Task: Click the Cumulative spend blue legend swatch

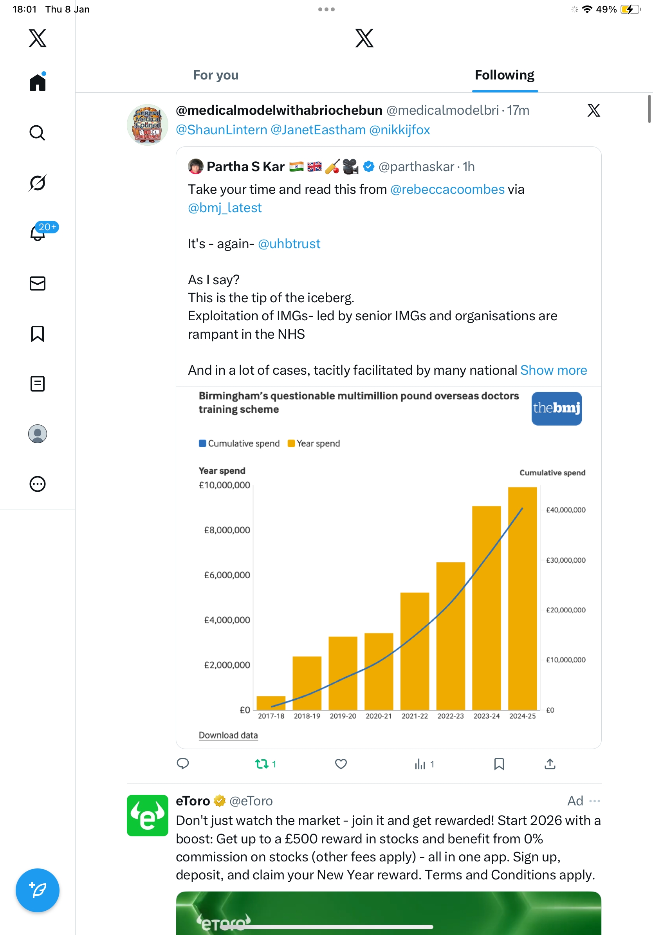Action: 202,444
